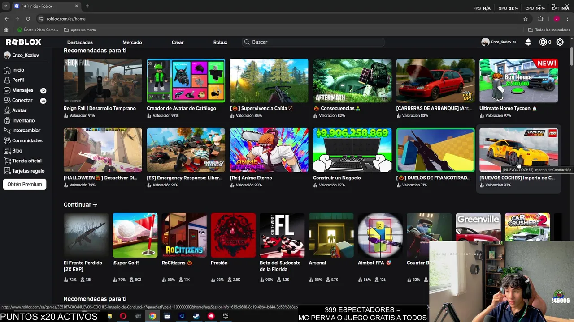Expand the Continuar section arrow
Image resolution: width=574 pixels, height=322 pixels.
click(x=95, y=204)
